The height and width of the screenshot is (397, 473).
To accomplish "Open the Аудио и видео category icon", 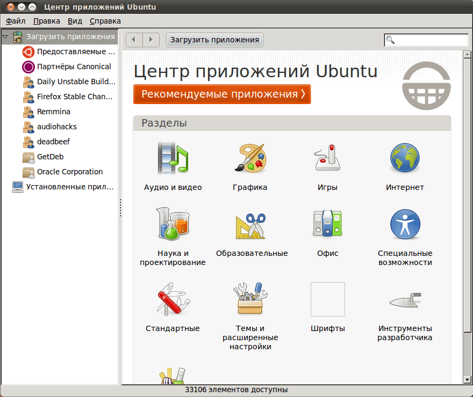I will click(173, 158).
